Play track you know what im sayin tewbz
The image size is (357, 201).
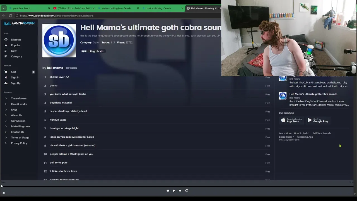click(68, 94)
